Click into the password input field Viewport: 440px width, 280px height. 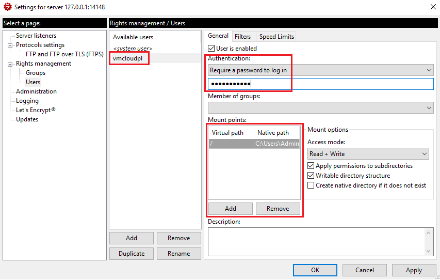click(x=320, y=84)
